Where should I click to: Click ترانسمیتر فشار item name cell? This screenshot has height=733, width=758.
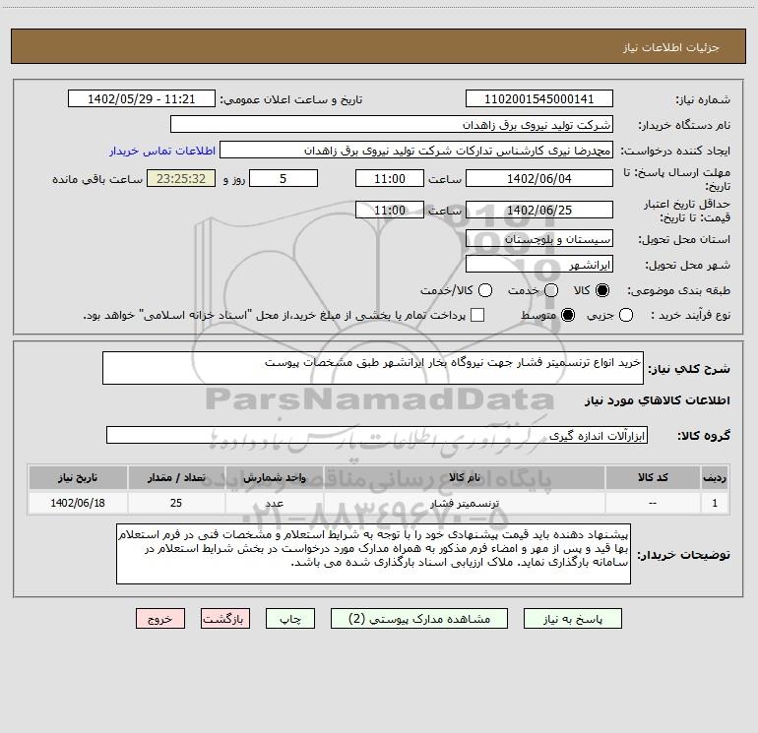click(x=465, y=503)
